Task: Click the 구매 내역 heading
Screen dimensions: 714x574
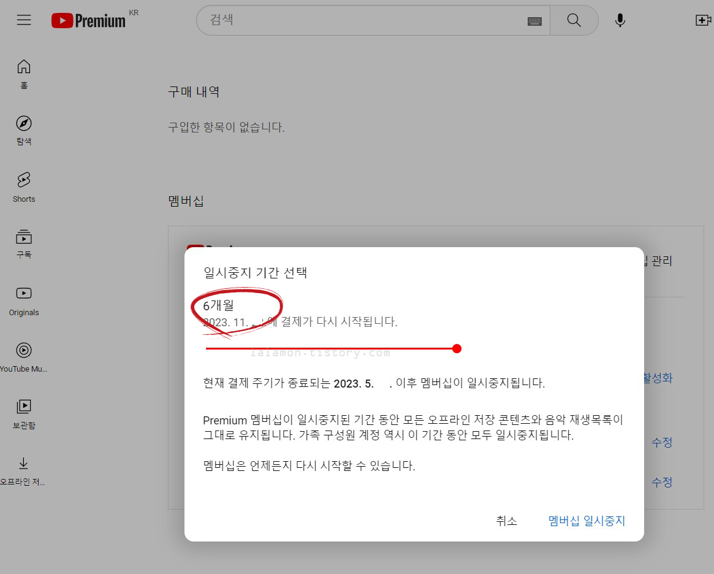Action: coord(194,91)
